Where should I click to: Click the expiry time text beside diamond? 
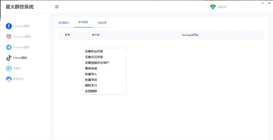(222, 7)
